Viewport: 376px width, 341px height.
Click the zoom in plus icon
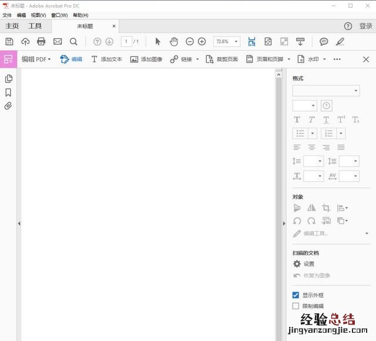coord(202,42)
